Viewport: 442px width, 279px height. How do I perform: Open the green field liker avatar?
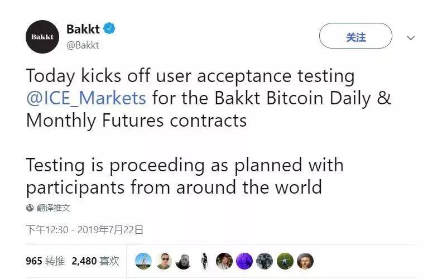tap(285, 261)
